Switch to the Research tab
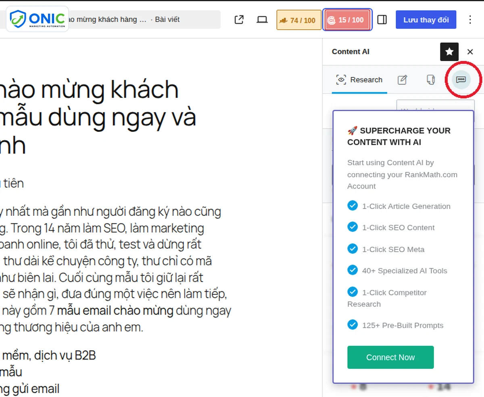The width and height of the screenshot is (484, 397). click(x=359, y=80)
